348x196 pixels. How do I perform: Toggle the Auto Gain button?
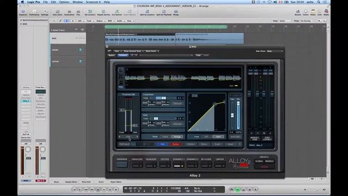pyautogui.click(x=235, y=137)
